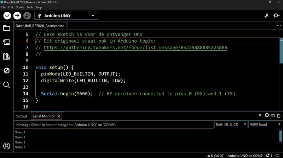Screen dimensions: 283x158
Task: Click the Serial Monitor output scrollbar
Action: (281, 136)
